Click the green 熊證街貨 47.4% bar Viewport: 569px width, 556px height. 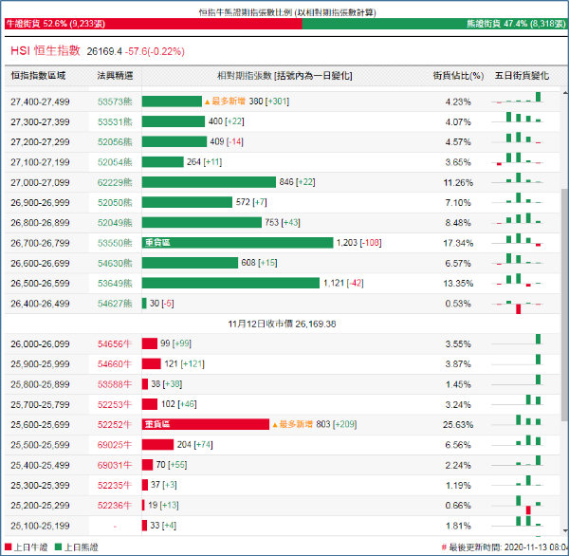(434, 24)
